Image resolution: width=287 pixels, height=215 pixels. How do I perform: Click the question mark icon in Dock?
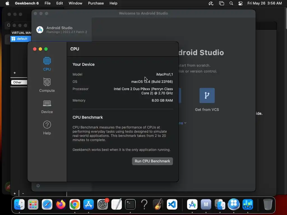pos(144,204)
